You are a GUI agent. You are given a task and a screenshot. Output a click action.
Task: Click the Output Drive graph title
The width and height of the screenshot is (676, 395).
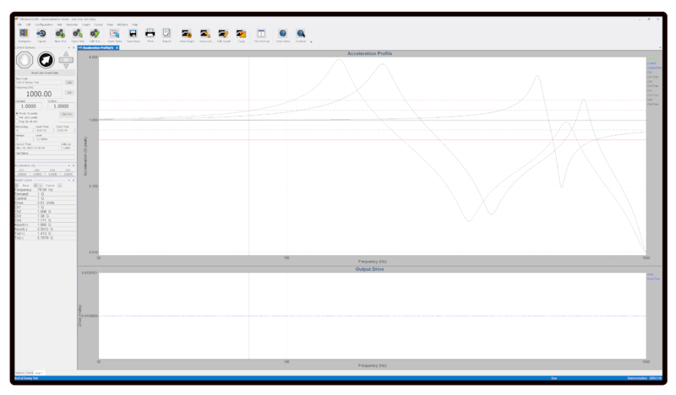tap(369, 269)
